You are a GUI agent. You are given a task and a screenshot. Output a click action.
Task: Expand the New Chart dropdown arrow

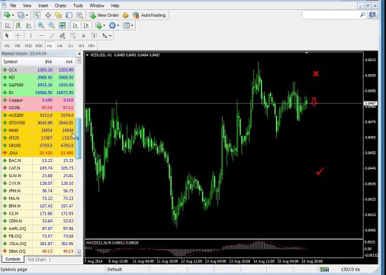pos(13,15)
